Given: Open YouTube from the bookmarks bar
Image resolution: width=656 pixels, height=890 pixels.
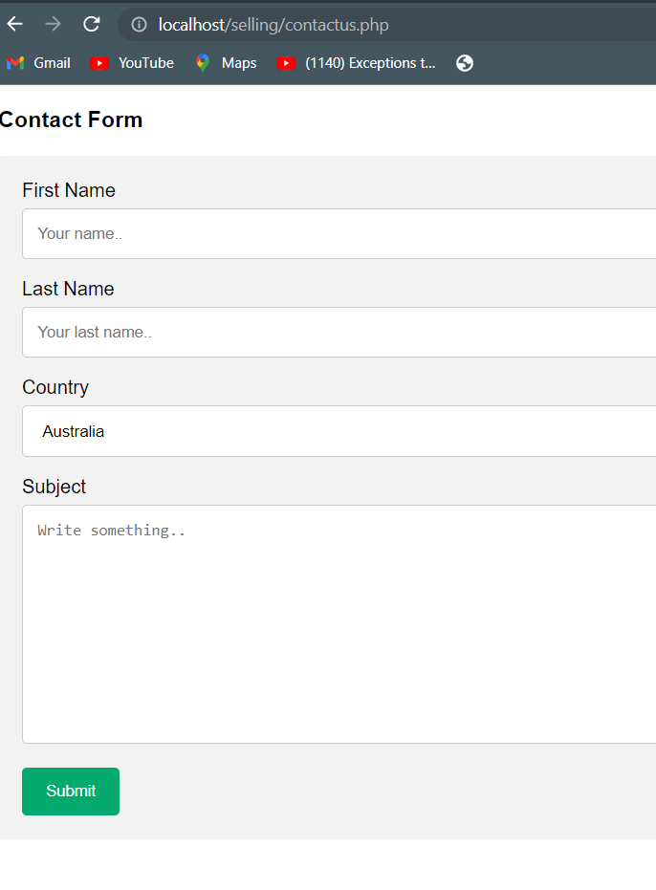Looking at the screenshot, I should [x=131, y=63].
